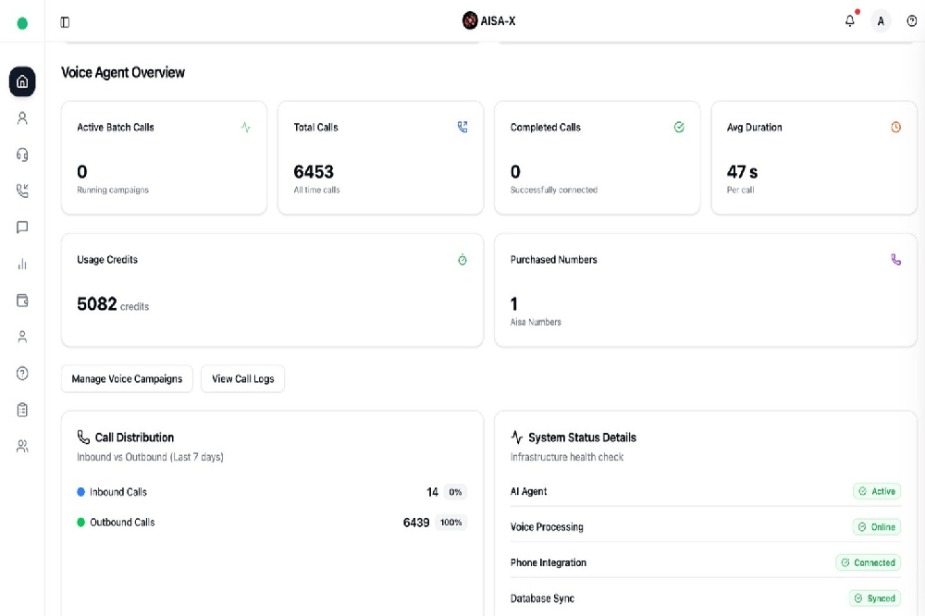Open the headset voice-support icon in sidebar
Screen dimensions: 925x616
21,154
